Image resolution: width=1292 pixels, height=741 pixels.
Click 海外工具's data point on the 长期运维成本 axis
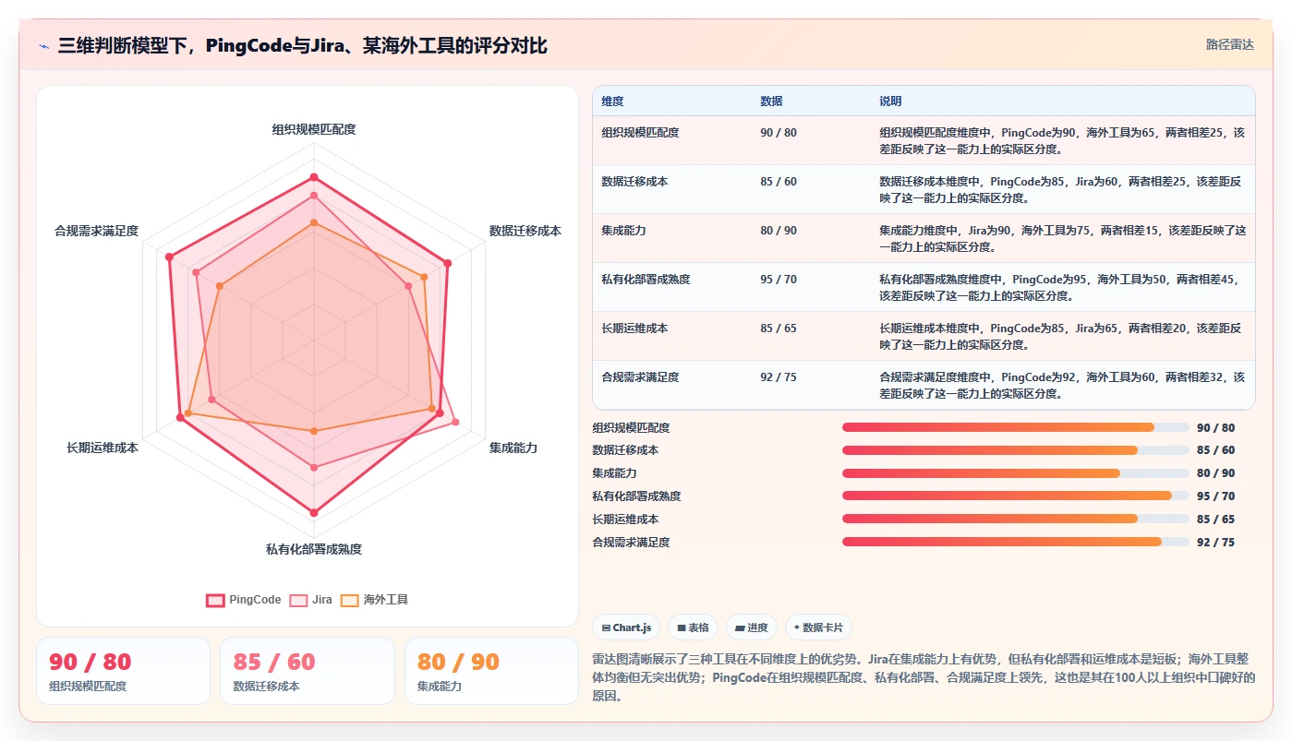coord(189,412)
